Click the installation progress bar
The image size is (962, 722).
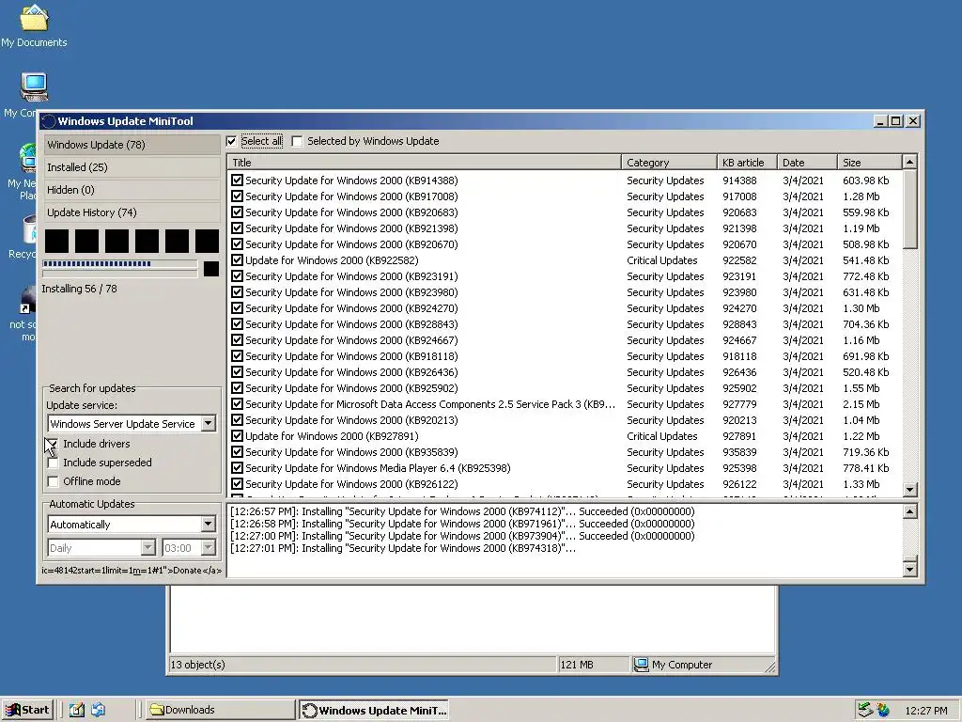pos(120,264)
